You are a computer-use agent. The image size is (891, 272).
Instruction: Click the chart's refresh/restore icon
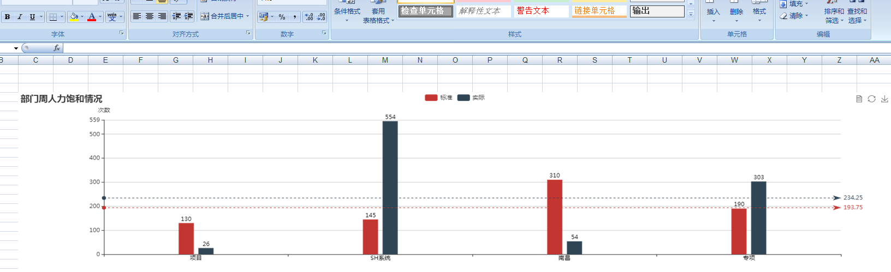click(x=871, y=99)
